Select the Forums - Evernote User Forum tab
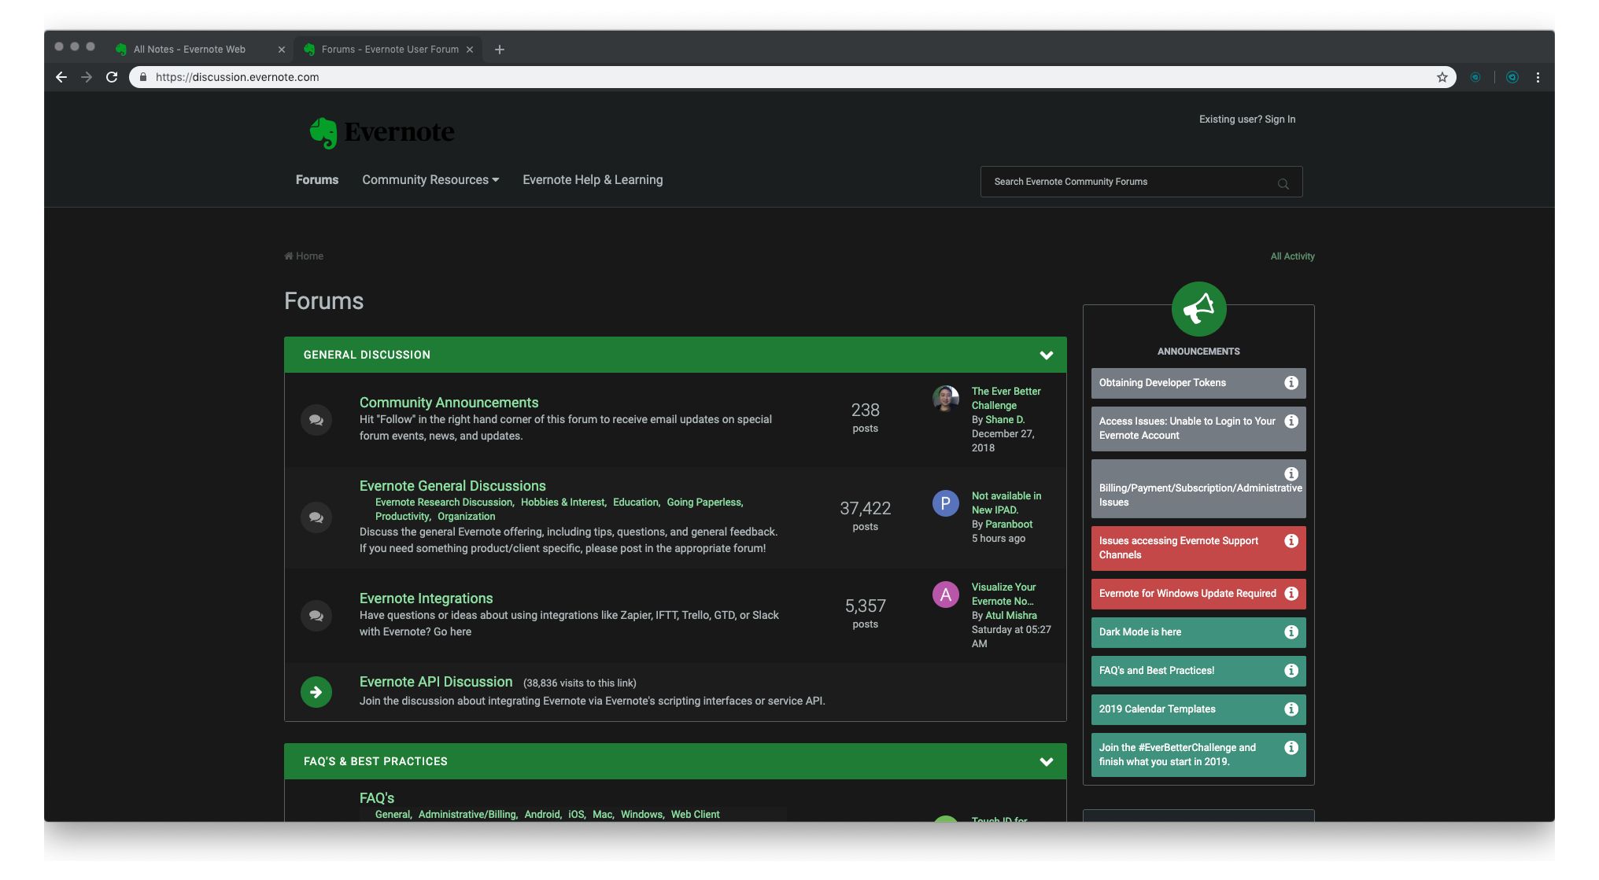1599x880 pixels. point(390,50)
